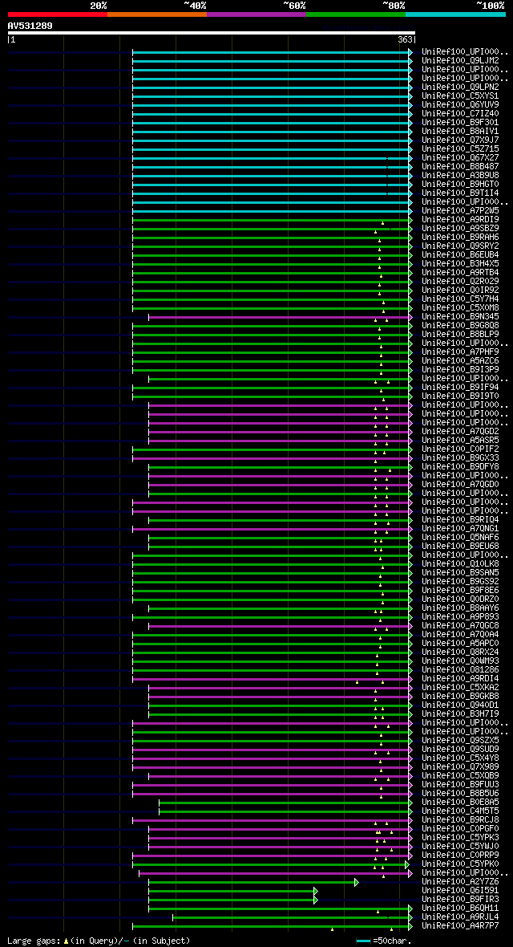Select the UniRef100_A9RJL4 label

point(460,917)
